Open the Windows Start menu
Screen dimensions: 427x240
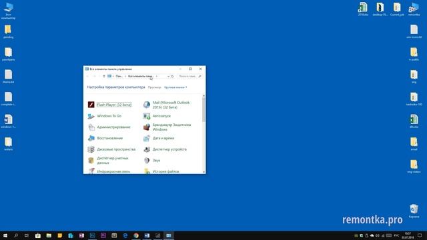click(5, 235)
